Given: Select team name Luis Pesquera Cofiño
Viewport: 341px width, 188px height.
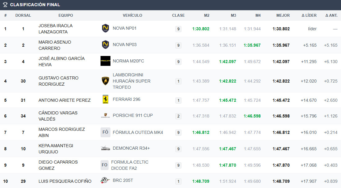Looking at the screenshot, I should [65, 181].
